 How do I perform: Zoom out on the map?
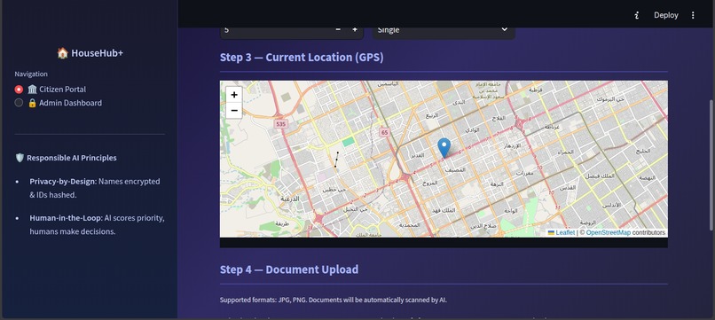[234, 110]
